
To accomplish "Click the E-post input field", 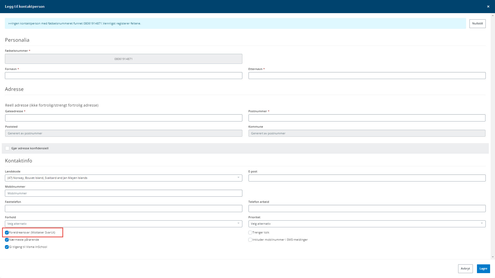I will point(367,178).
